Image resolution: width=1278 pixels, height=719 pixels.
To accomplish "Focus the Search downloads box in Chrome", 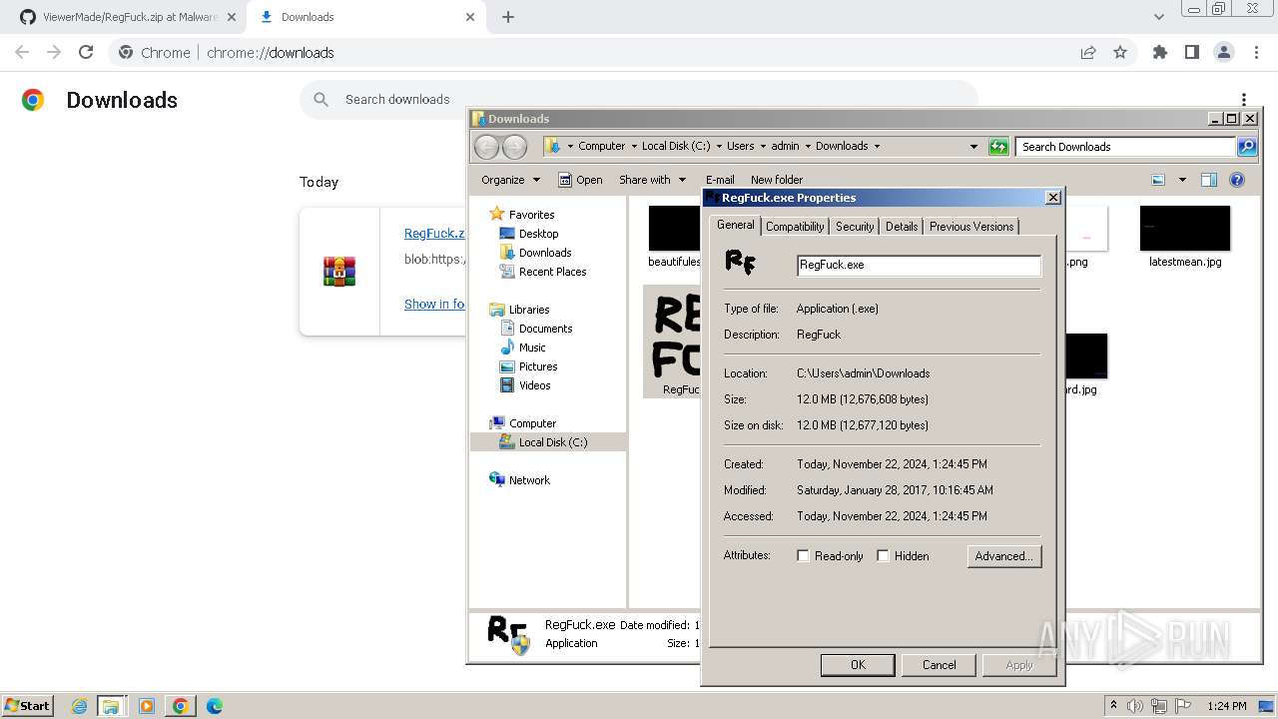I will (x=639, y=100).
